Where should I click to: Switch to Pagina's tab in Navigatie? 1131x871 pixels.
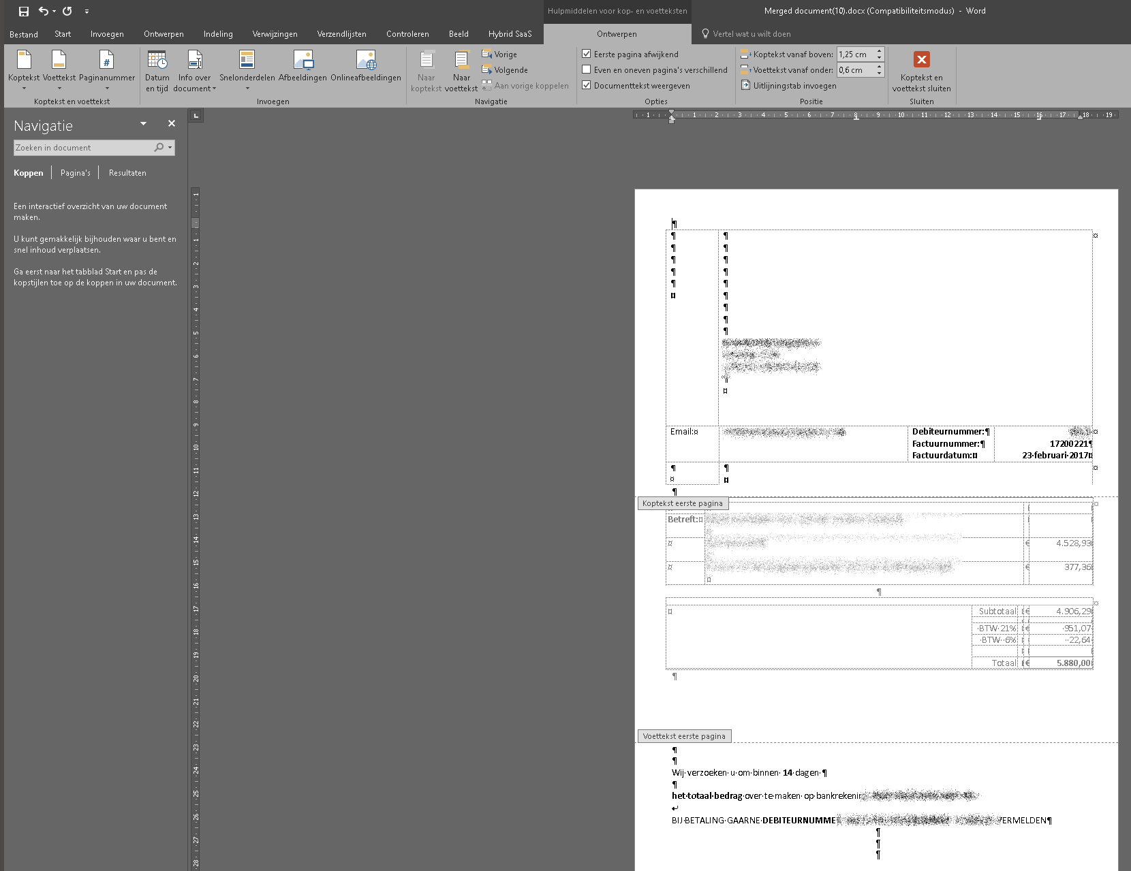point(75,173)
